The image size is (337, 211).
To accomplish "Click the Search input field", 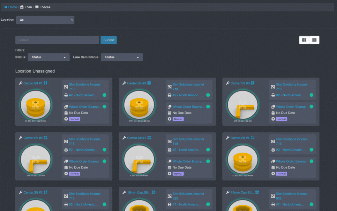I will click(57, 40).
